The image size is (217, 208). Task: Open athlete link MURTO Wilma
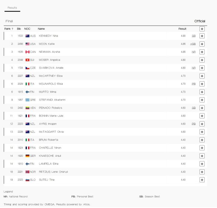coord(47,92)
